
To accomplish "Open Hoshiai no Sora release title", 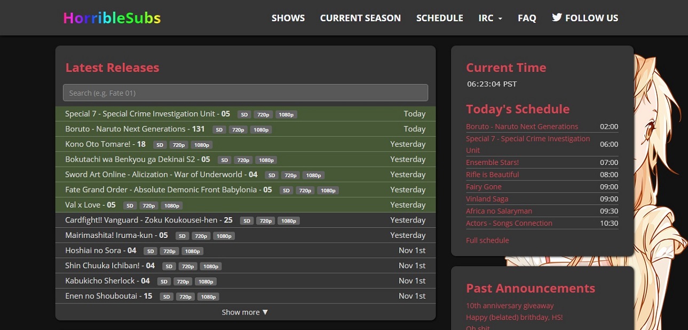I will [101, 250].
